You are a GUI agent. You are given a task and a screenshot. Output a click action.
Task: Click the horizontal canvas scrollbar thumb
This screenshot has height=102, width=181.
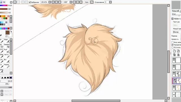pyautogui.click(x=96, y=101)
